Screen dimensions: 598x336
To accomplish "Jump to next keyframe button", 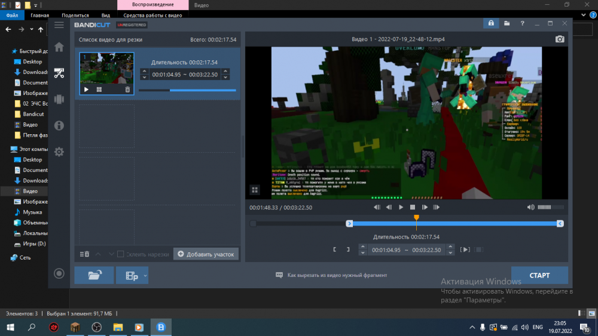I will tap(437, 207).
